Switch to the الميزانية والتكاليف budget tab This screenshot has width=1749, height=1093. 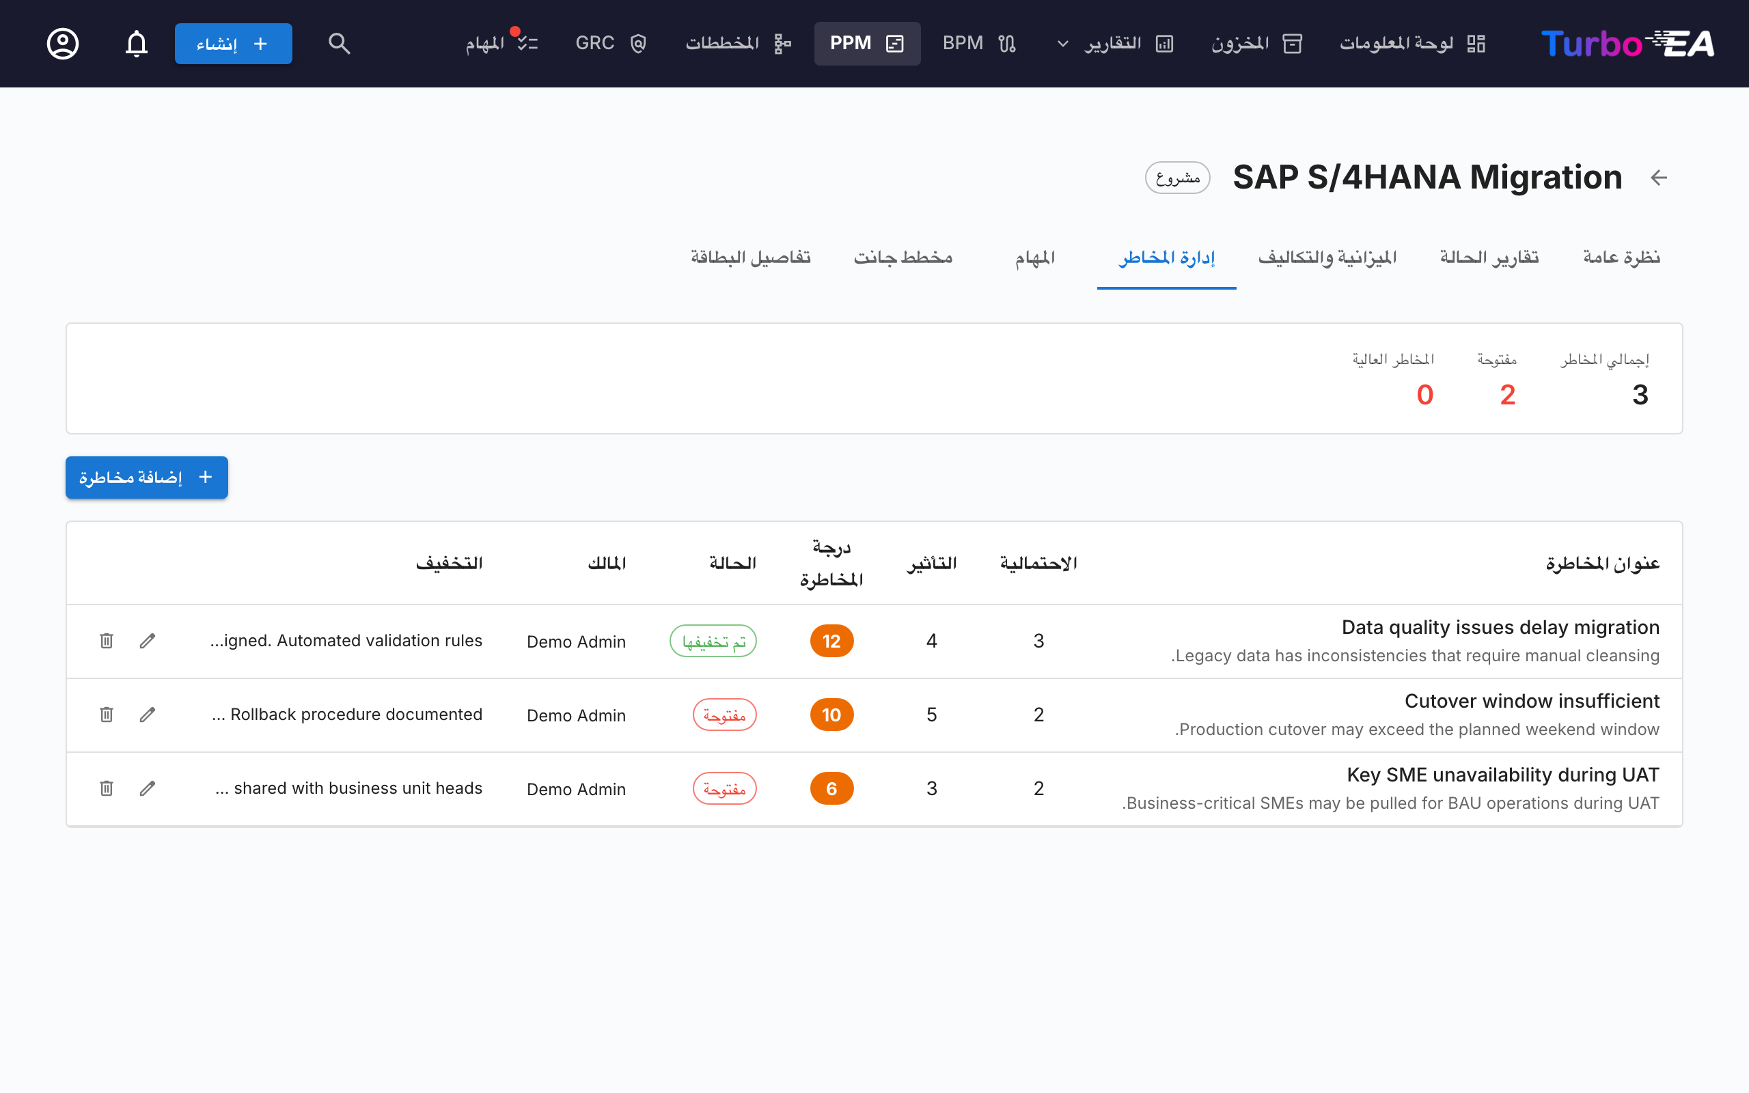(x=1327, y=258)
